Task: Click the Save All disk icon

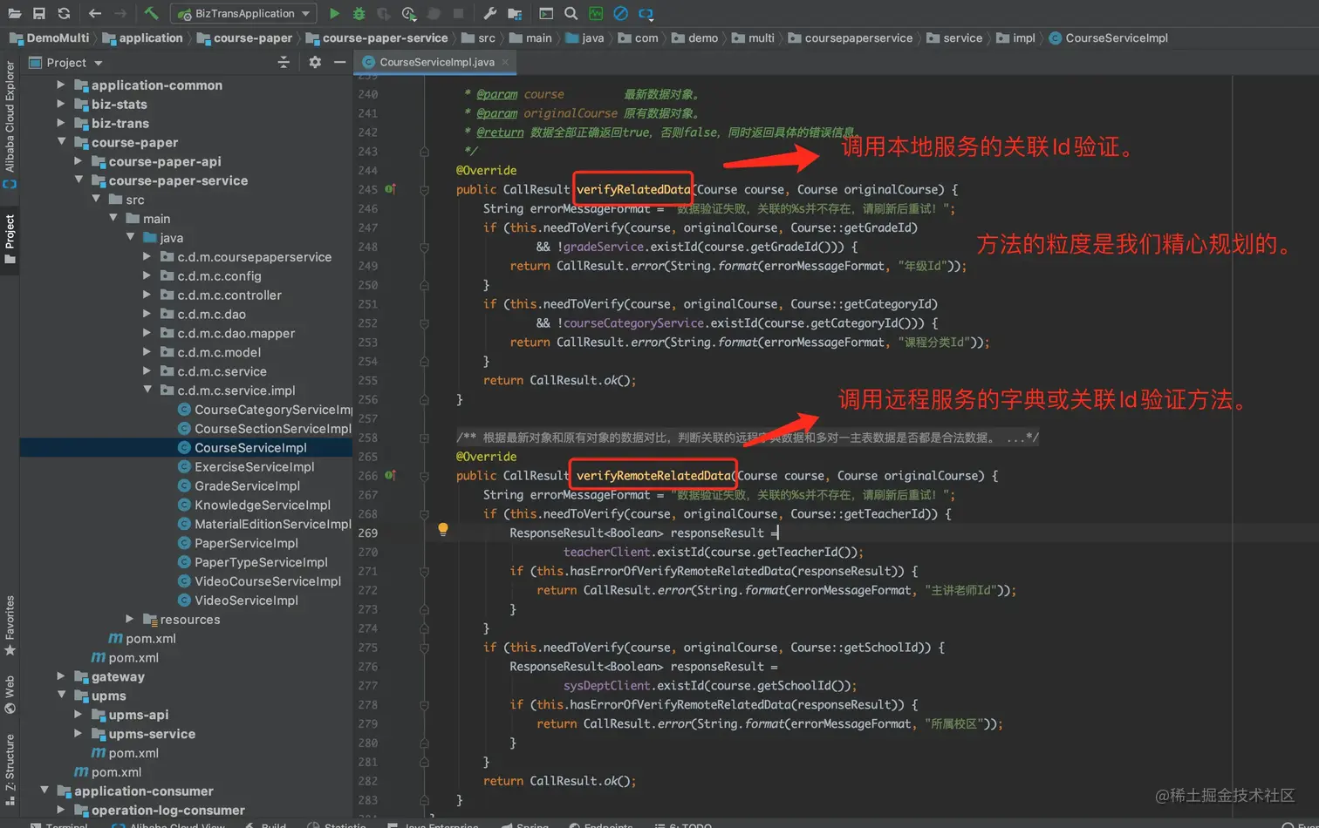Action: click(x=39, y=13)
